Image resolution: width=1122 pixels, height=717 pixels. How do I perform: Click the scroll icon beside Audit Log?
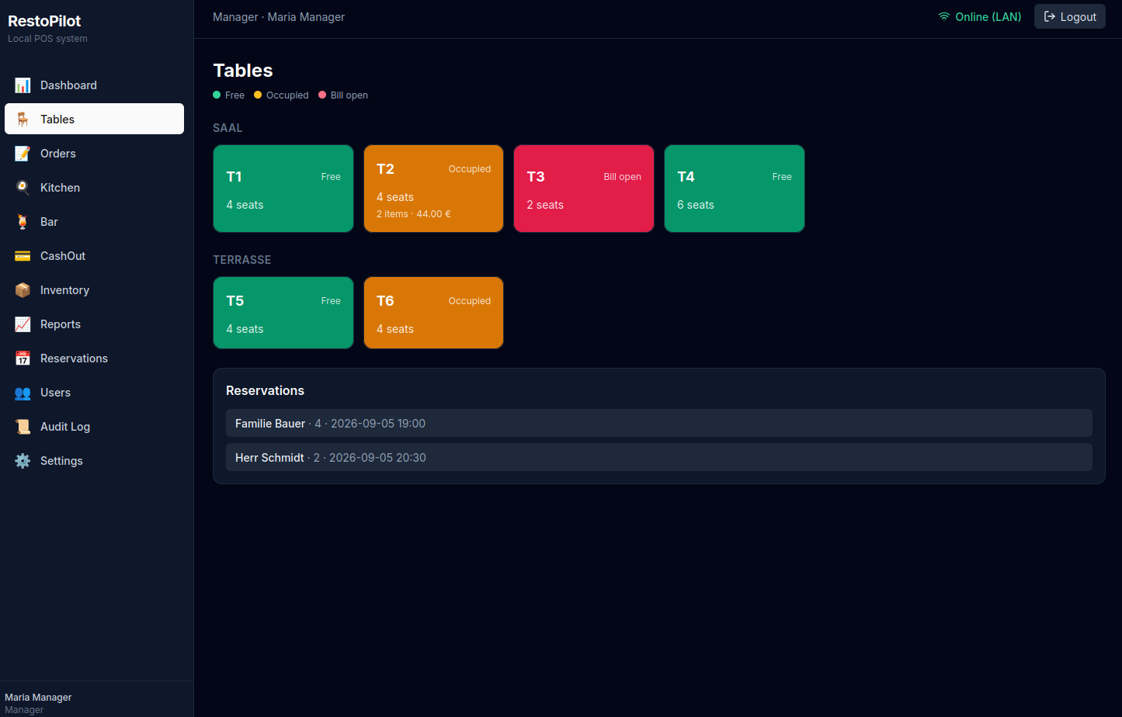23,427
